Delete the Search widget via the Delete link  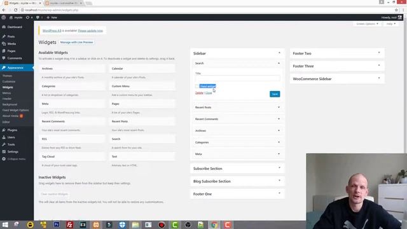click(x=199, y=93)
